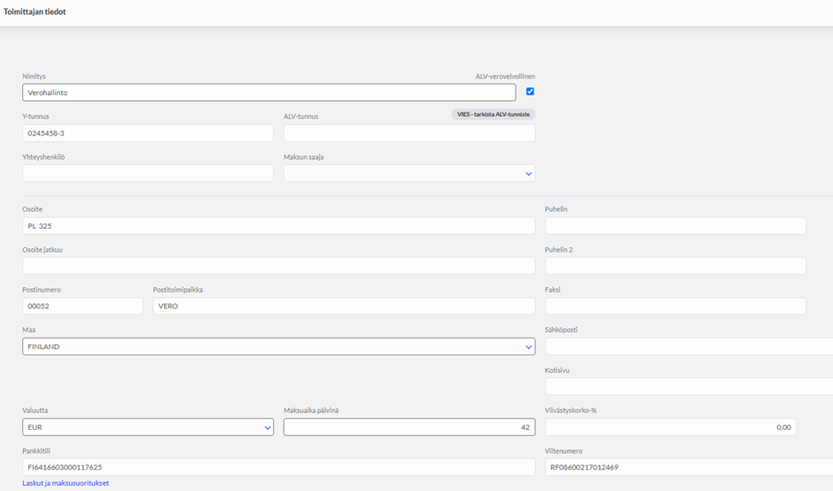Click the Nimitys field with Verohallinto
This screenshot has height=491, width=833.
269,92
